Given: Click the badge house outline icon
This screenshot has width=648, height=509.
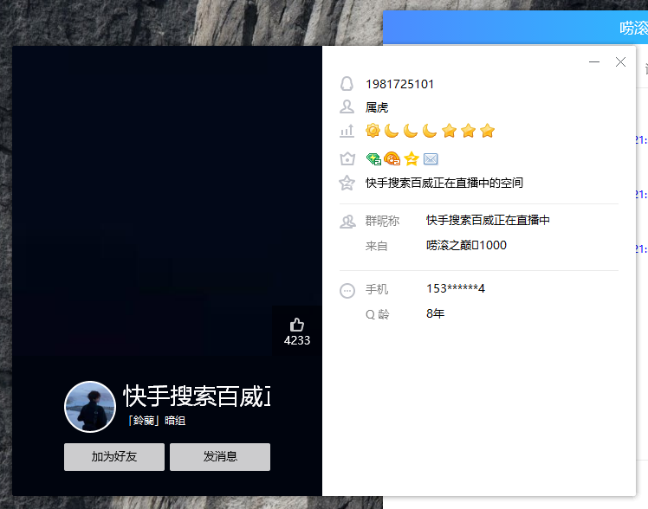Looking at the screenshot, I should pyautogui.click(x=347, y=158).
